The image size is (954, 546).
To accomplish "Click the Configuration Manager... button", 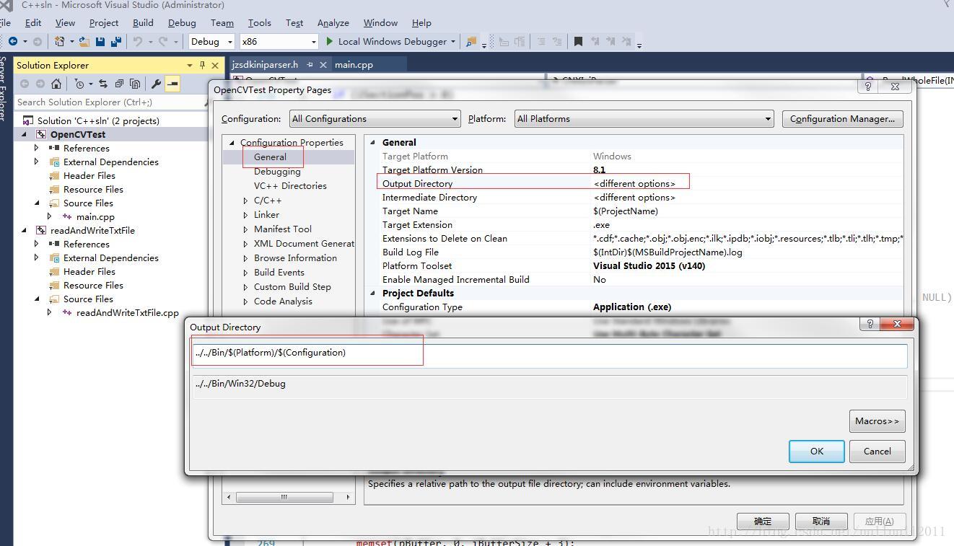I will coord(842,119).
